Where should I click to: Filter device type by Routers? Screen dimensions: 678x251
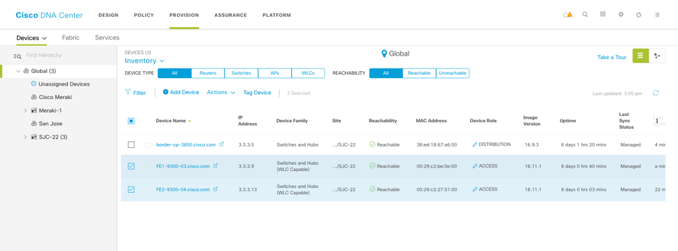208,73
